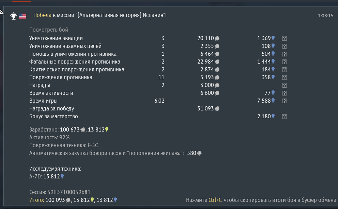
Task: Click help icon for Критические повреждения противника
Action: coord(285,70)
